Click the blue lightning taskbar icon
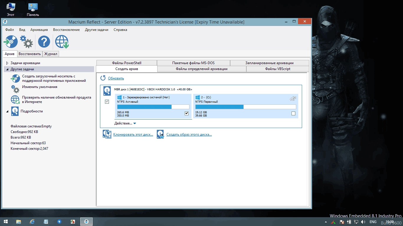 click(59, 222)
